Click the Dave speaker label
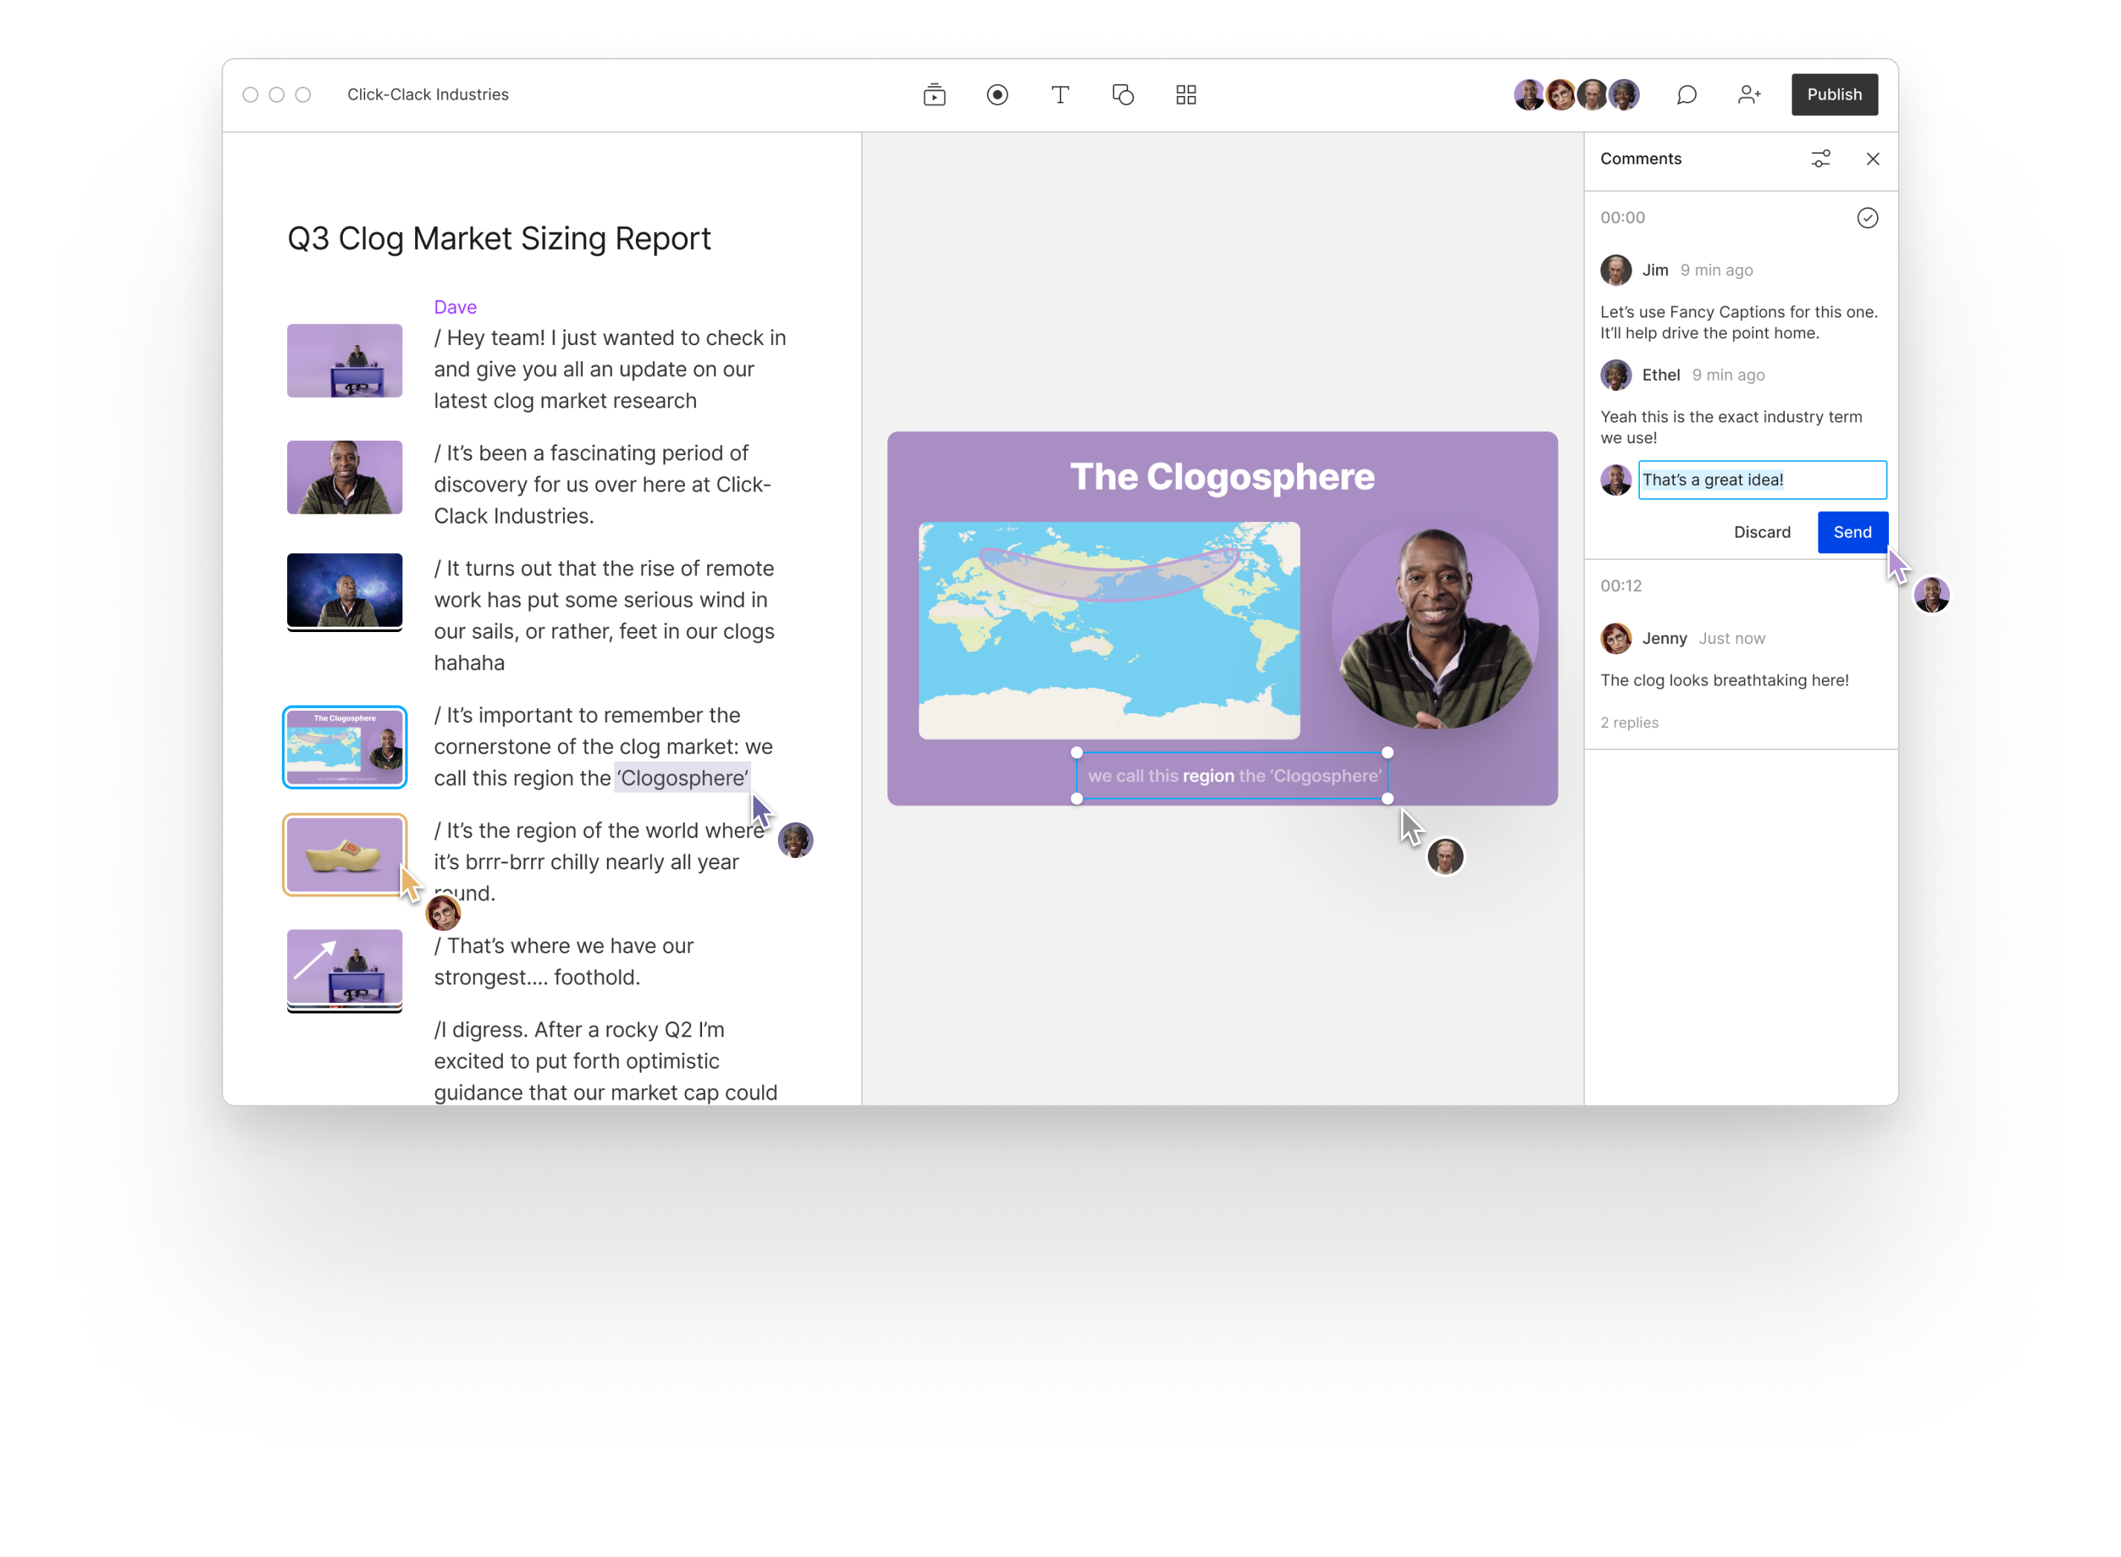Image resolution: width=2121 pixels, height=1557 pixels. 454,307
